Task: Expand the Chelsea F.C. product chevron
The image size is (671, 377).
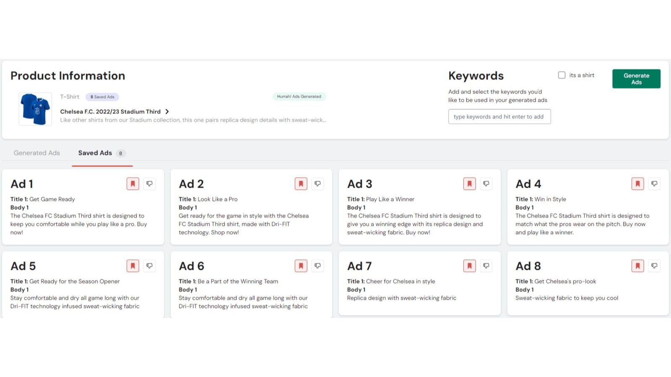Action: point(167,112)
